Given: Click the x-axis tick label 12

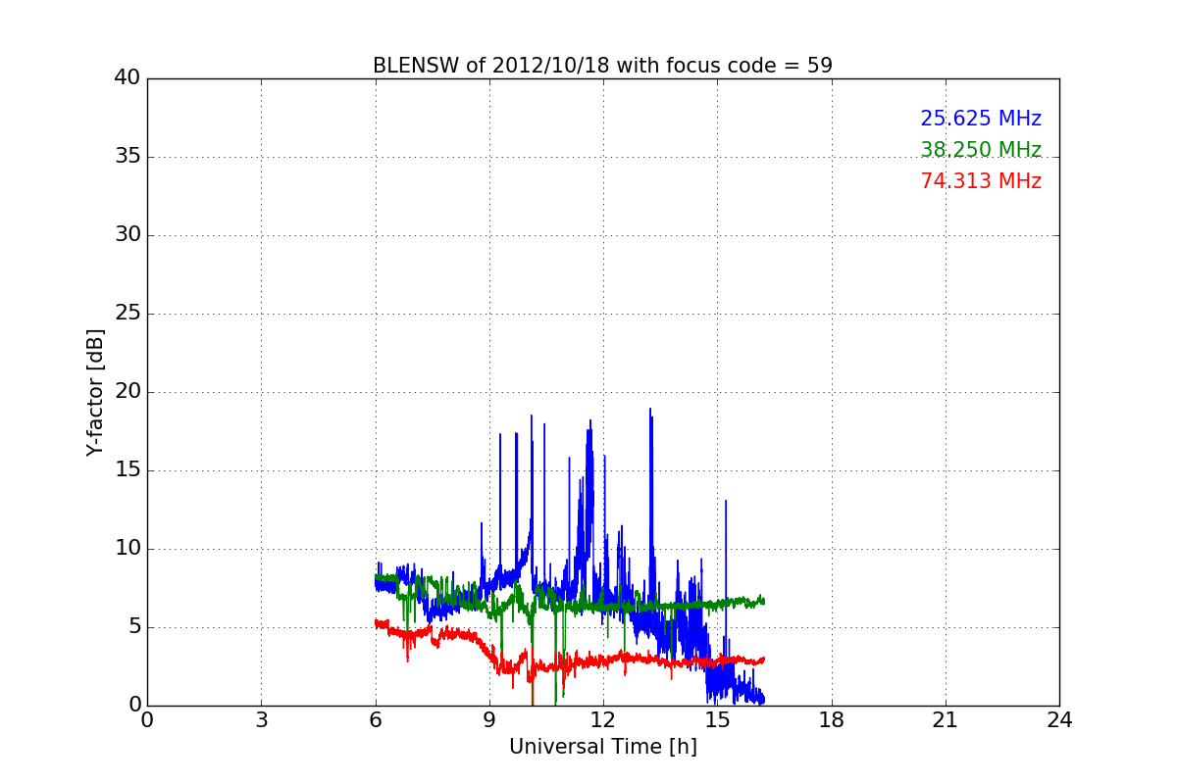Looking at the screenshot, I should (x=603, y=720).
